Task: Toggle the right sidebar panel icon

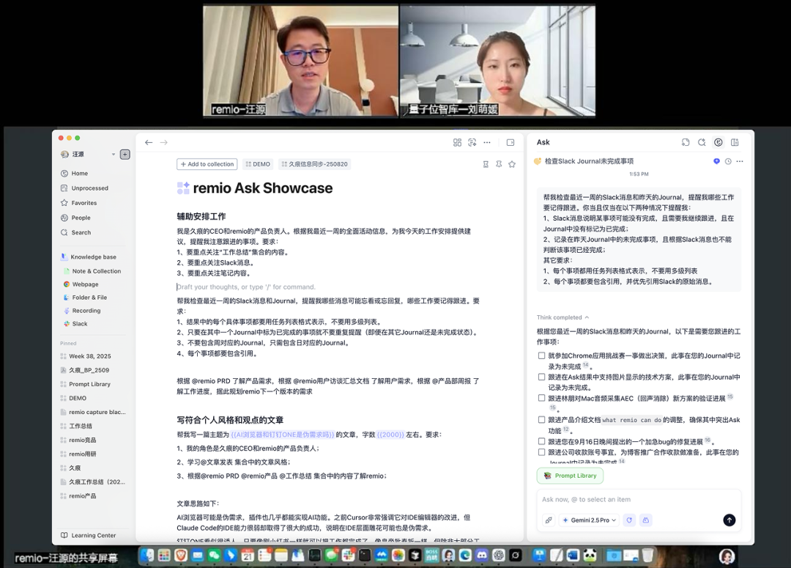Action: coord(510,142)
